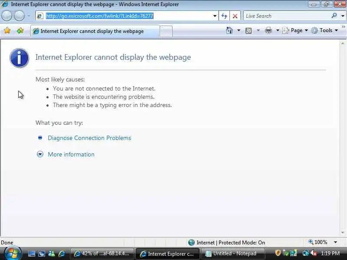Click the scrollbar up arrow
The height and width of the screenshot is (260, 347).
343,44
